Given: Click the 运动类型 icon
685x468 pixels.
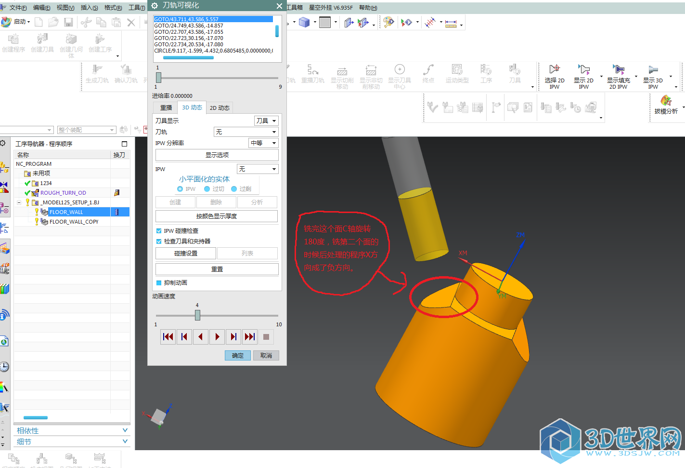Looking at the screenshot, I should (x=457, y=69).
